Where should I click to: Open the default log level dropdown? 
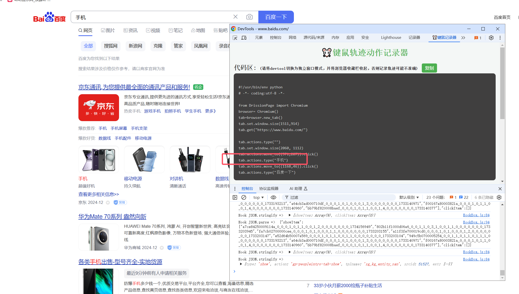409,197
